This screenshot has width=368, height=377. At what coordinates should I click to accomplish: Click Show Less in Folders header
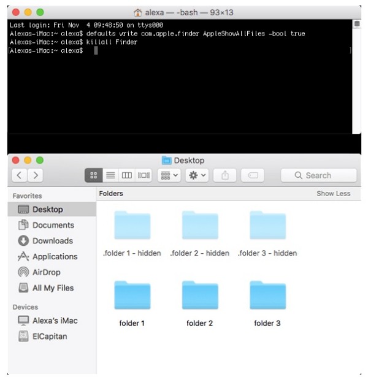334,194
